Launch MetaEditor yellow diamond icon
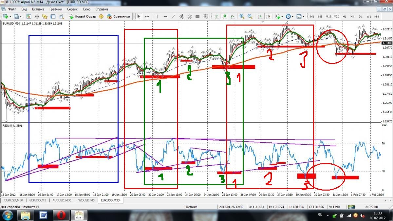This screenshot has width=393, height=221. (101, 16)
